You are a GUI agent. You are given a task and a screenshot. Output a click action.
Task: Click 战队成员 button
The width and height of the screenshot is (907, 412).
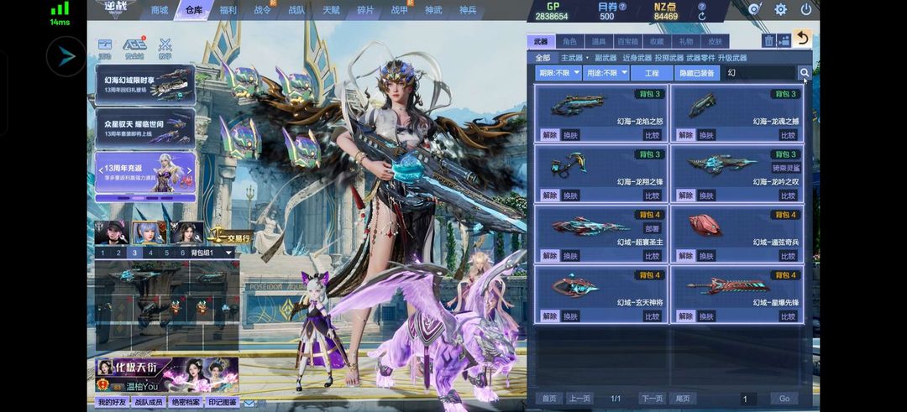click(x=148, y=402)
